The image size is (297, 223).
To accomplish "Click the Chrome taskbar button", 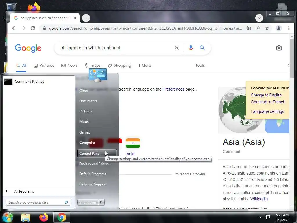I will [x=62, y=217].
